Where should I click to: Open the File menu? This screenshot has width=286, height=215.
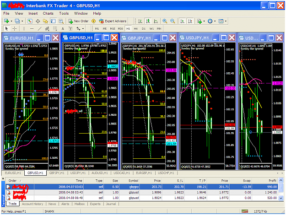6,13
